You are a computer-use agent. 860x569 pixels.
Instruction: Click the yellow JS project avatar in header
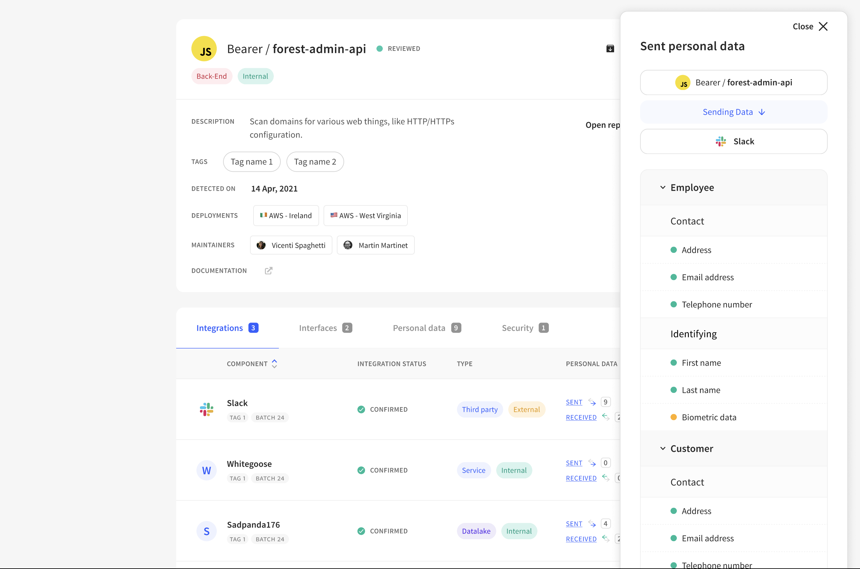(204, 48)
